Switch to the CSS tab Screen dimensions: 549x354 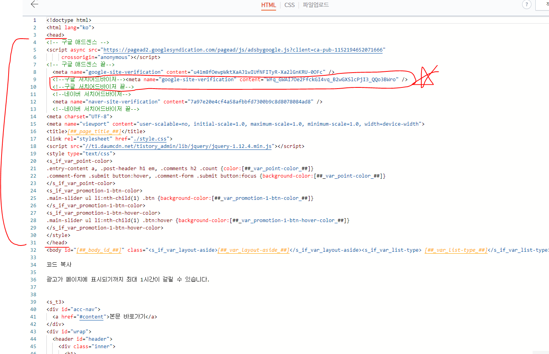pyautogui.click(x=289, y=5)
